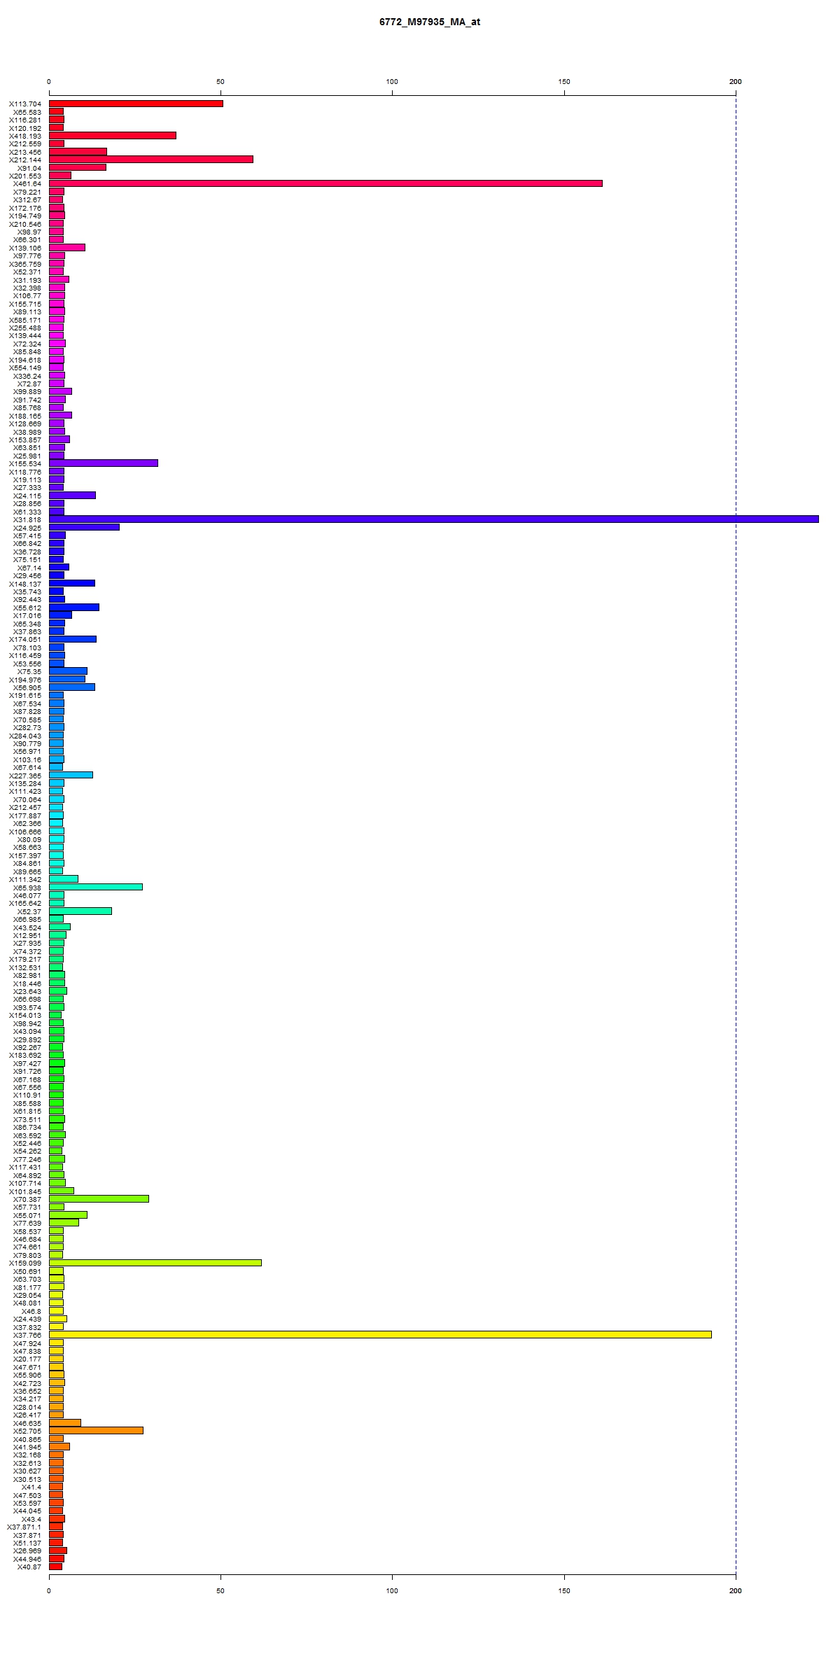Click the bar for X52.37
This screenshot has width=840, height=1680.
[x=80, y=911]
